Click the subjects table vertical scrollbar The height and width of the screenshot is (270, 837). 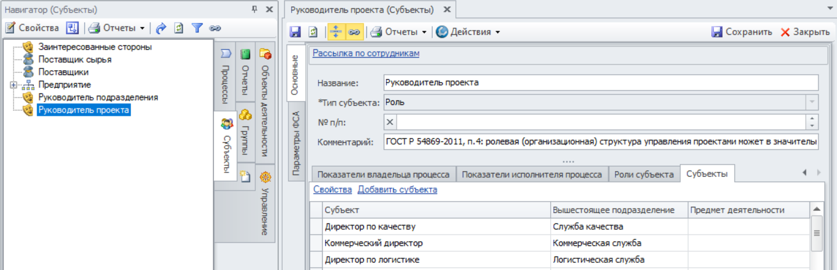pyautogui.click(x=816, y=233)
